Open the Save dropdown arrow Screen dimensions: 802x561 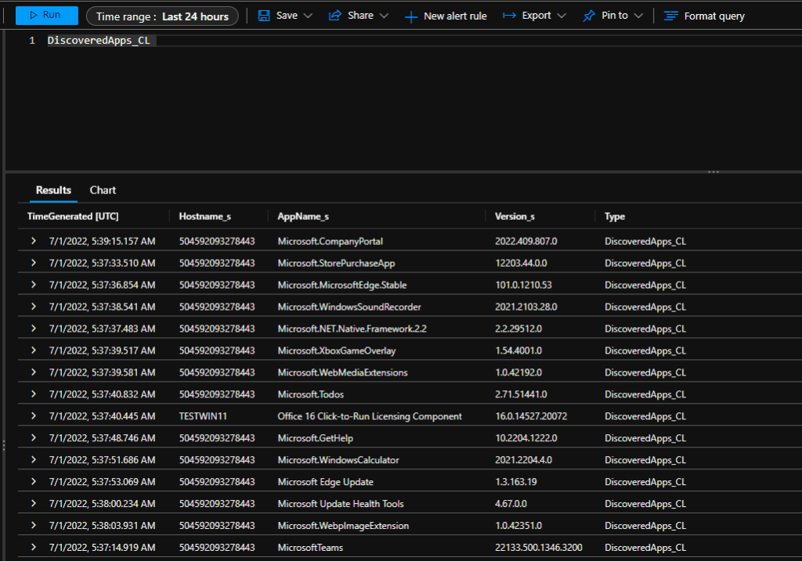pos(308,16)
